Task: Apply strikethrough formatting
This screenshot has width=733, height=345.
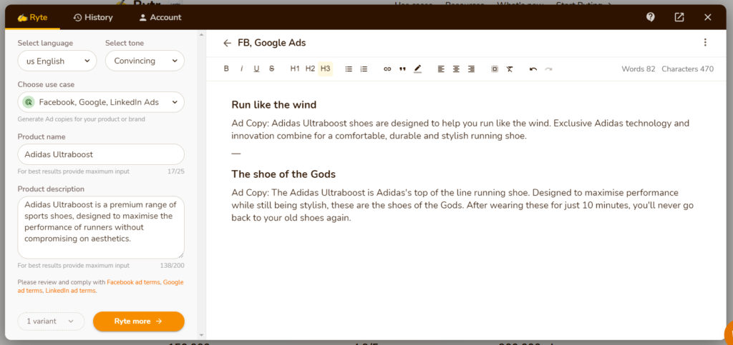Action: [x=271, y=69]
